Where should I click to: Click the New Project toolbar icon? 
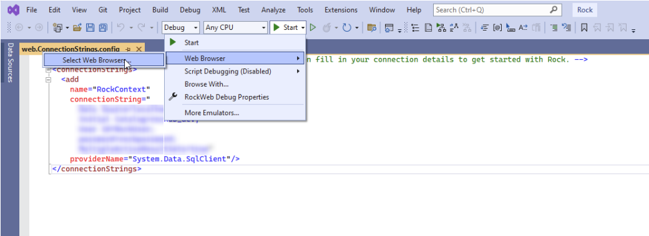tap(58, 27)
